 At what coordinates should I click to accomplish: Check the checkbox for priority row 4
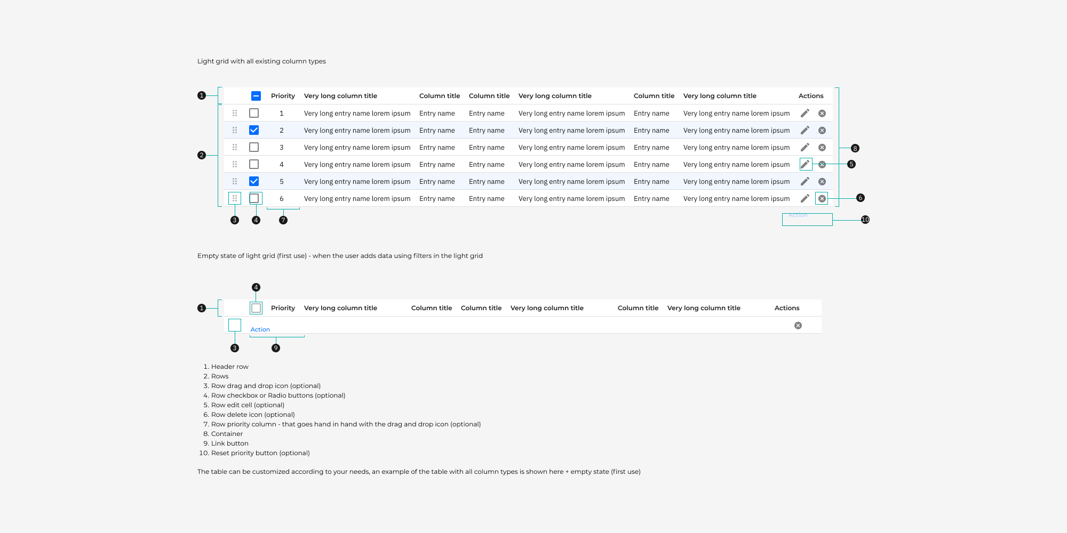pyautogui.click(x=254, y=164)
